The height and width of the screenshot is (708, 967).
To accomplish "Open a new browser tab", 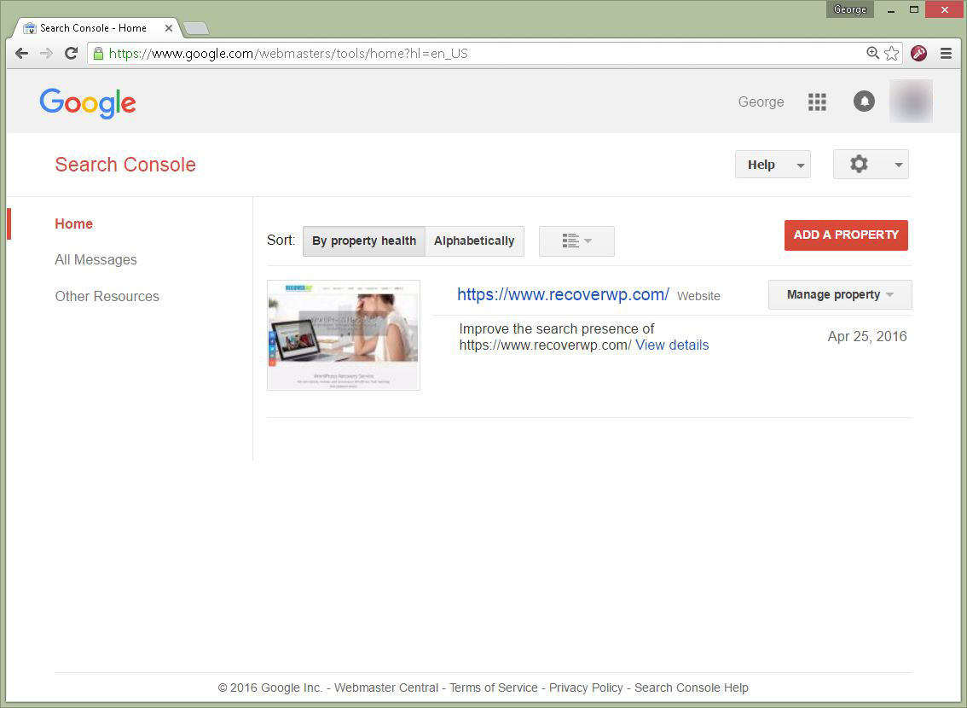I will coord(196,28).
